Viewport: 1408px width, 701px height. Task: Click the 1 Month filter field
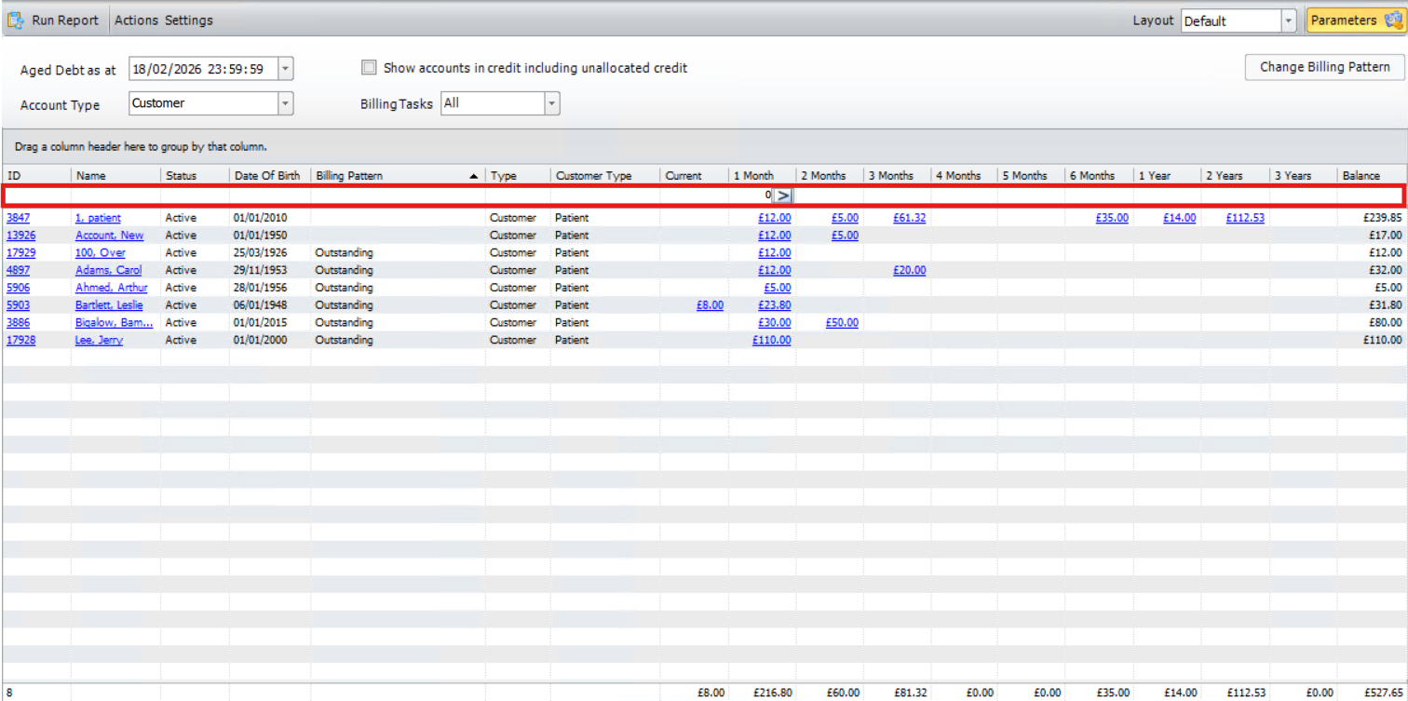pyautogui.click(x=750, y=195)
